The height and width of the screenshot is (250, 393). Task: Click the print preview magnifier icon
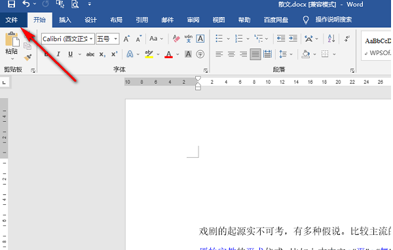(75, 4)
